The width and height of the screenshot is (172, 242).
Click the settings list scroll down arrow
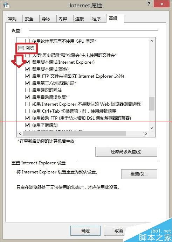click(152, 128)
